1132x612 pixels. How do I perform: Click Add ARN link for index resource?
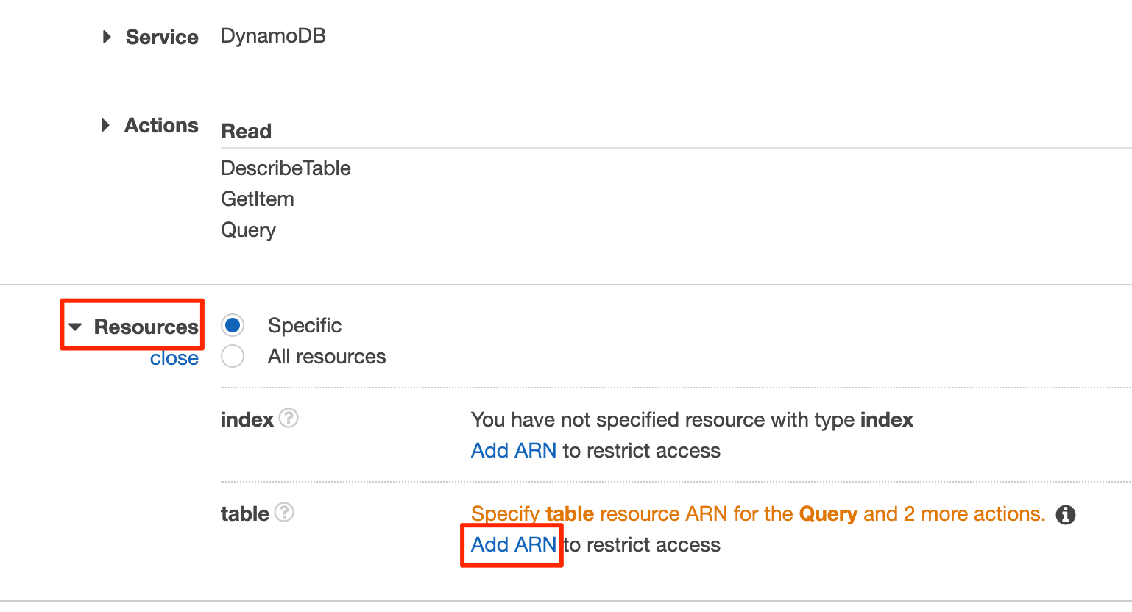point(514,450)
